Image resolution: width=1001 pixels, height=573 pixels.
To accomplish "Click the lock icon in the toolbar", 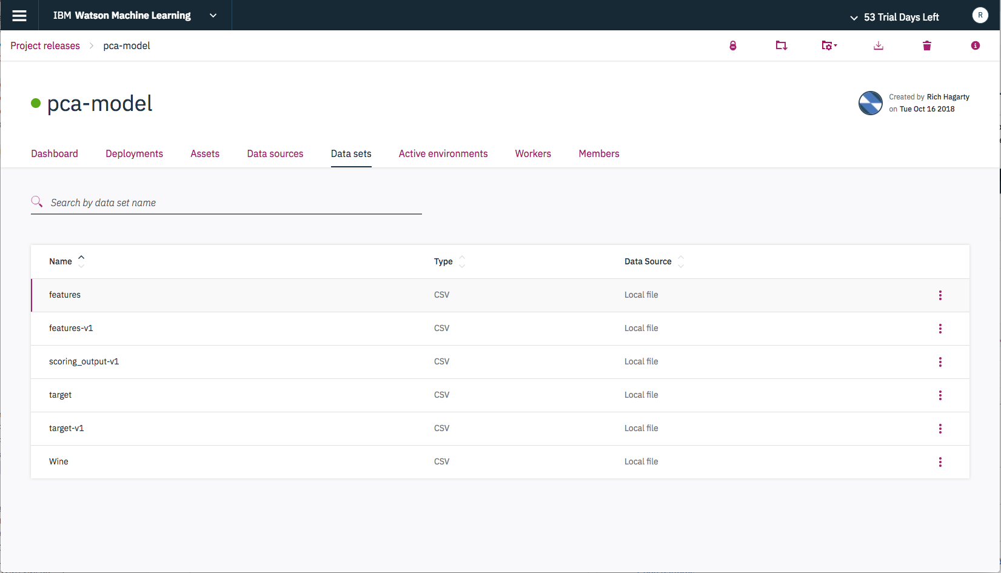I will point(733,45).
